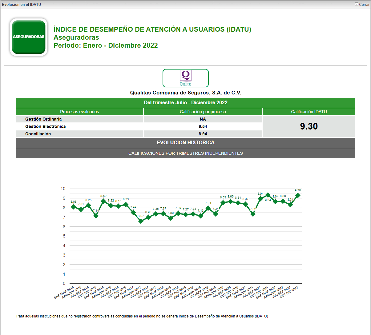
Task: Click the Calificación por proceso column header
Action: click(x=203, y=112)
